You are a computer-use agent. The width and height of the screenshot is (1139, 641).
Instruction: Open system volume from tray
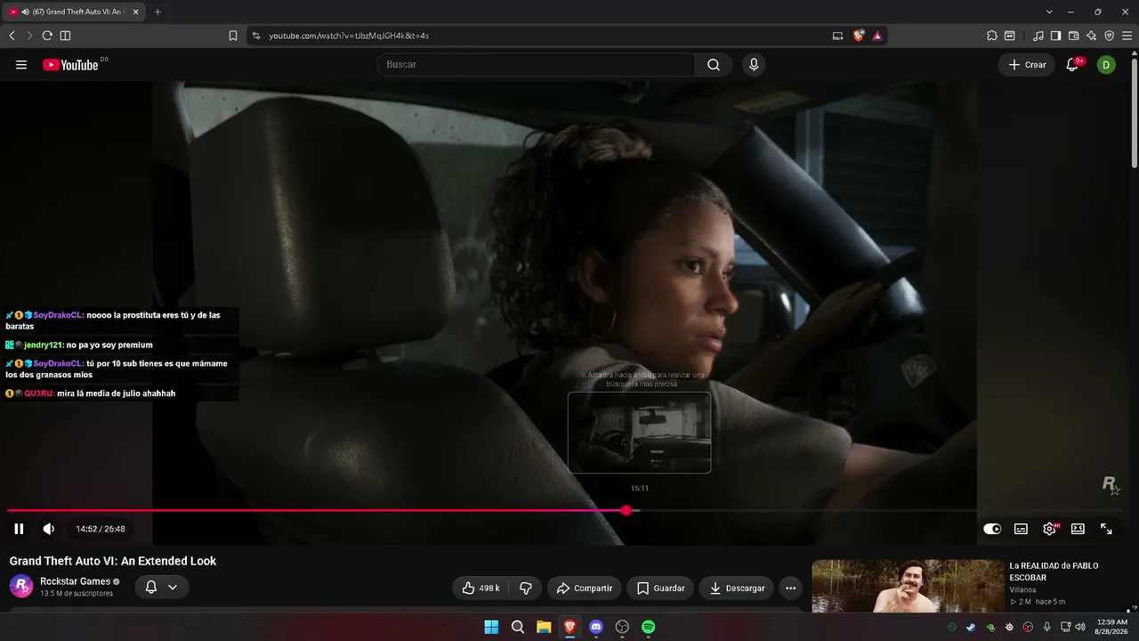pyautogui.click(x=1080, y=627)
